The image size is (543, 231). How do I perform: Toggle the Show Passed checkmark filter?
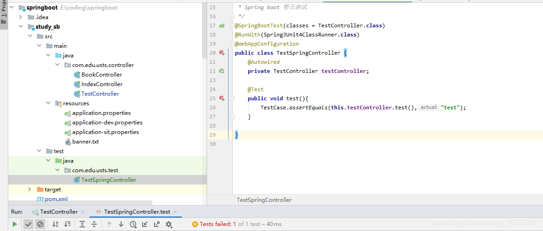click(x=28, y=224)
